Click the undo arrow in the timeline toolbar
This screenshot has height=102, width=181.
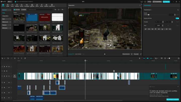pos(8,58)
